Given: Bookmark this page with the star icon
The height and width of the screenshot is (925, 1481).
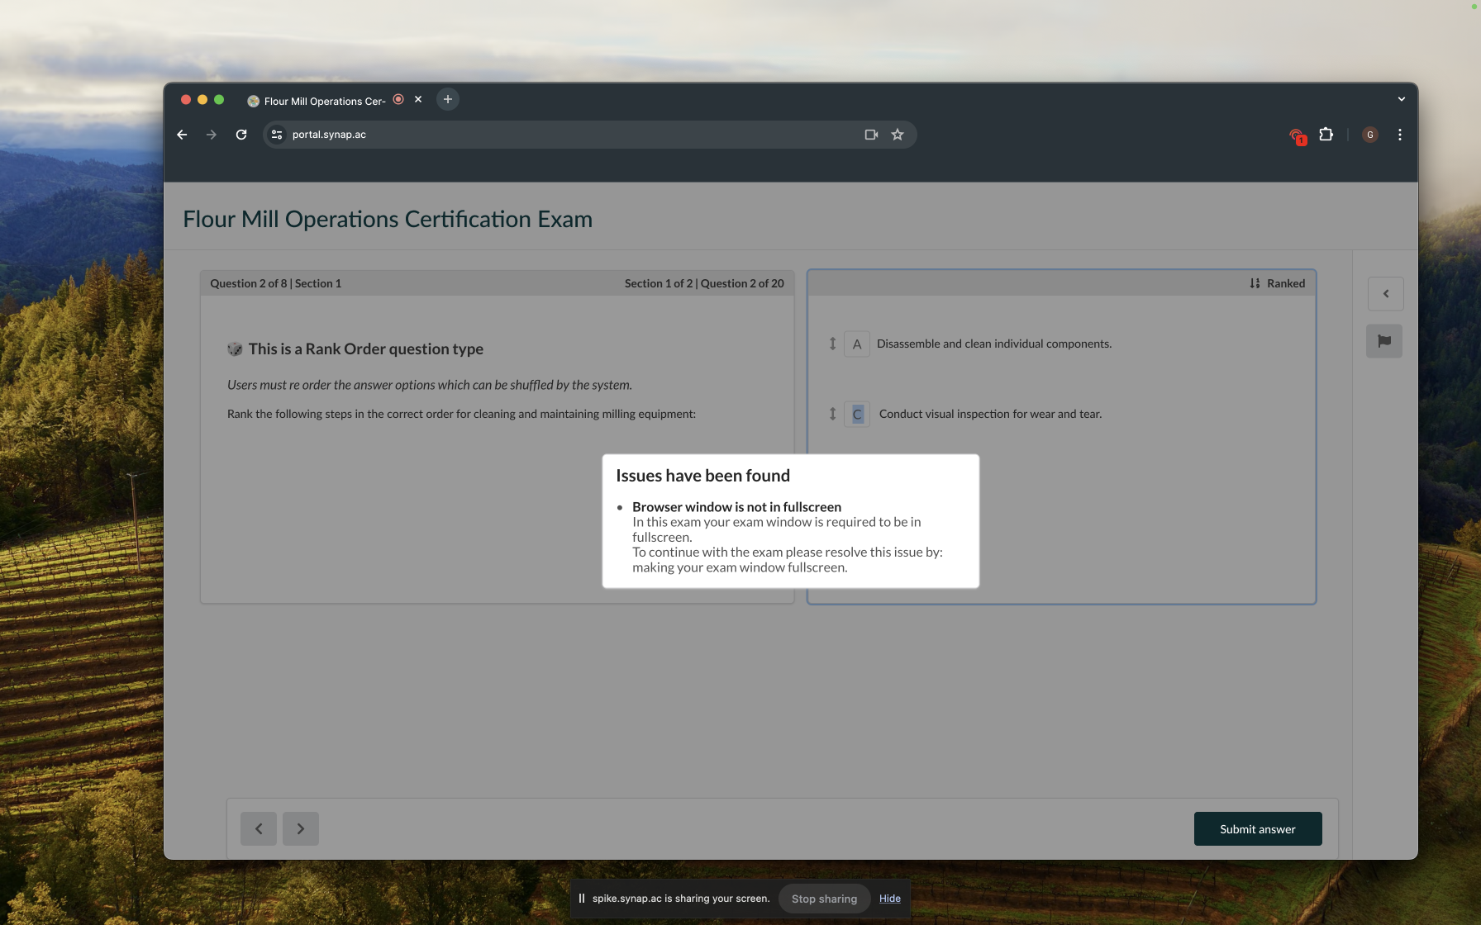Looking at the screenshot, I should click(x=898, y=135).
